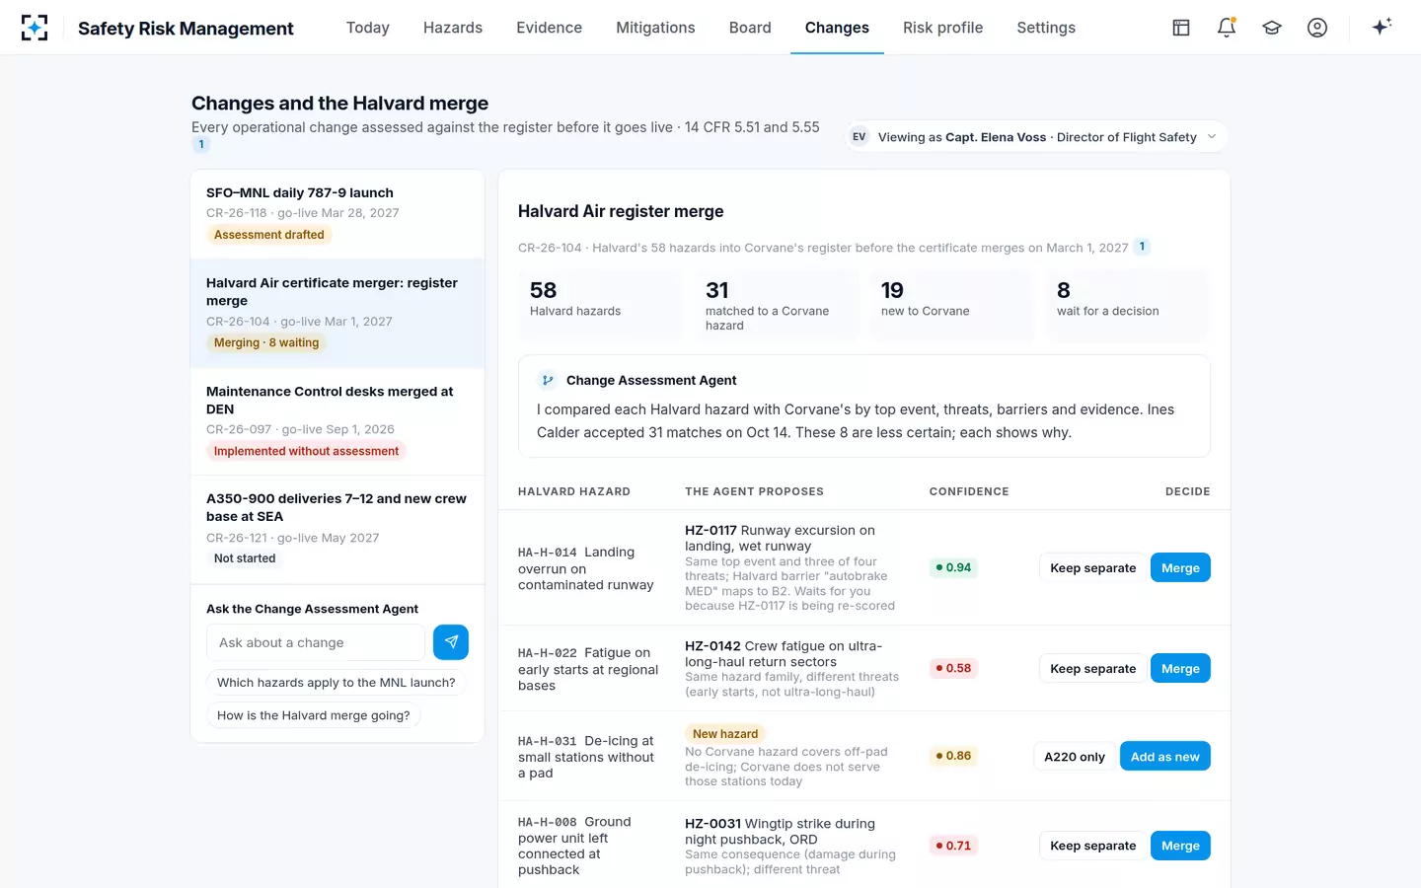The height and width of the screenshot is (888, 1421).
Task: Click the Change Assessment Agent branch icon
Action: pos(548,380)
